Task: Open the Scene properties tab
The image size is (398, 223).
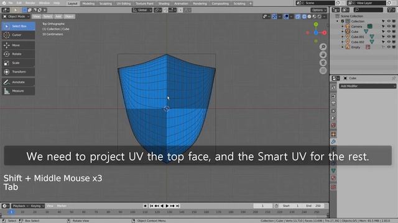Action: 333,118
